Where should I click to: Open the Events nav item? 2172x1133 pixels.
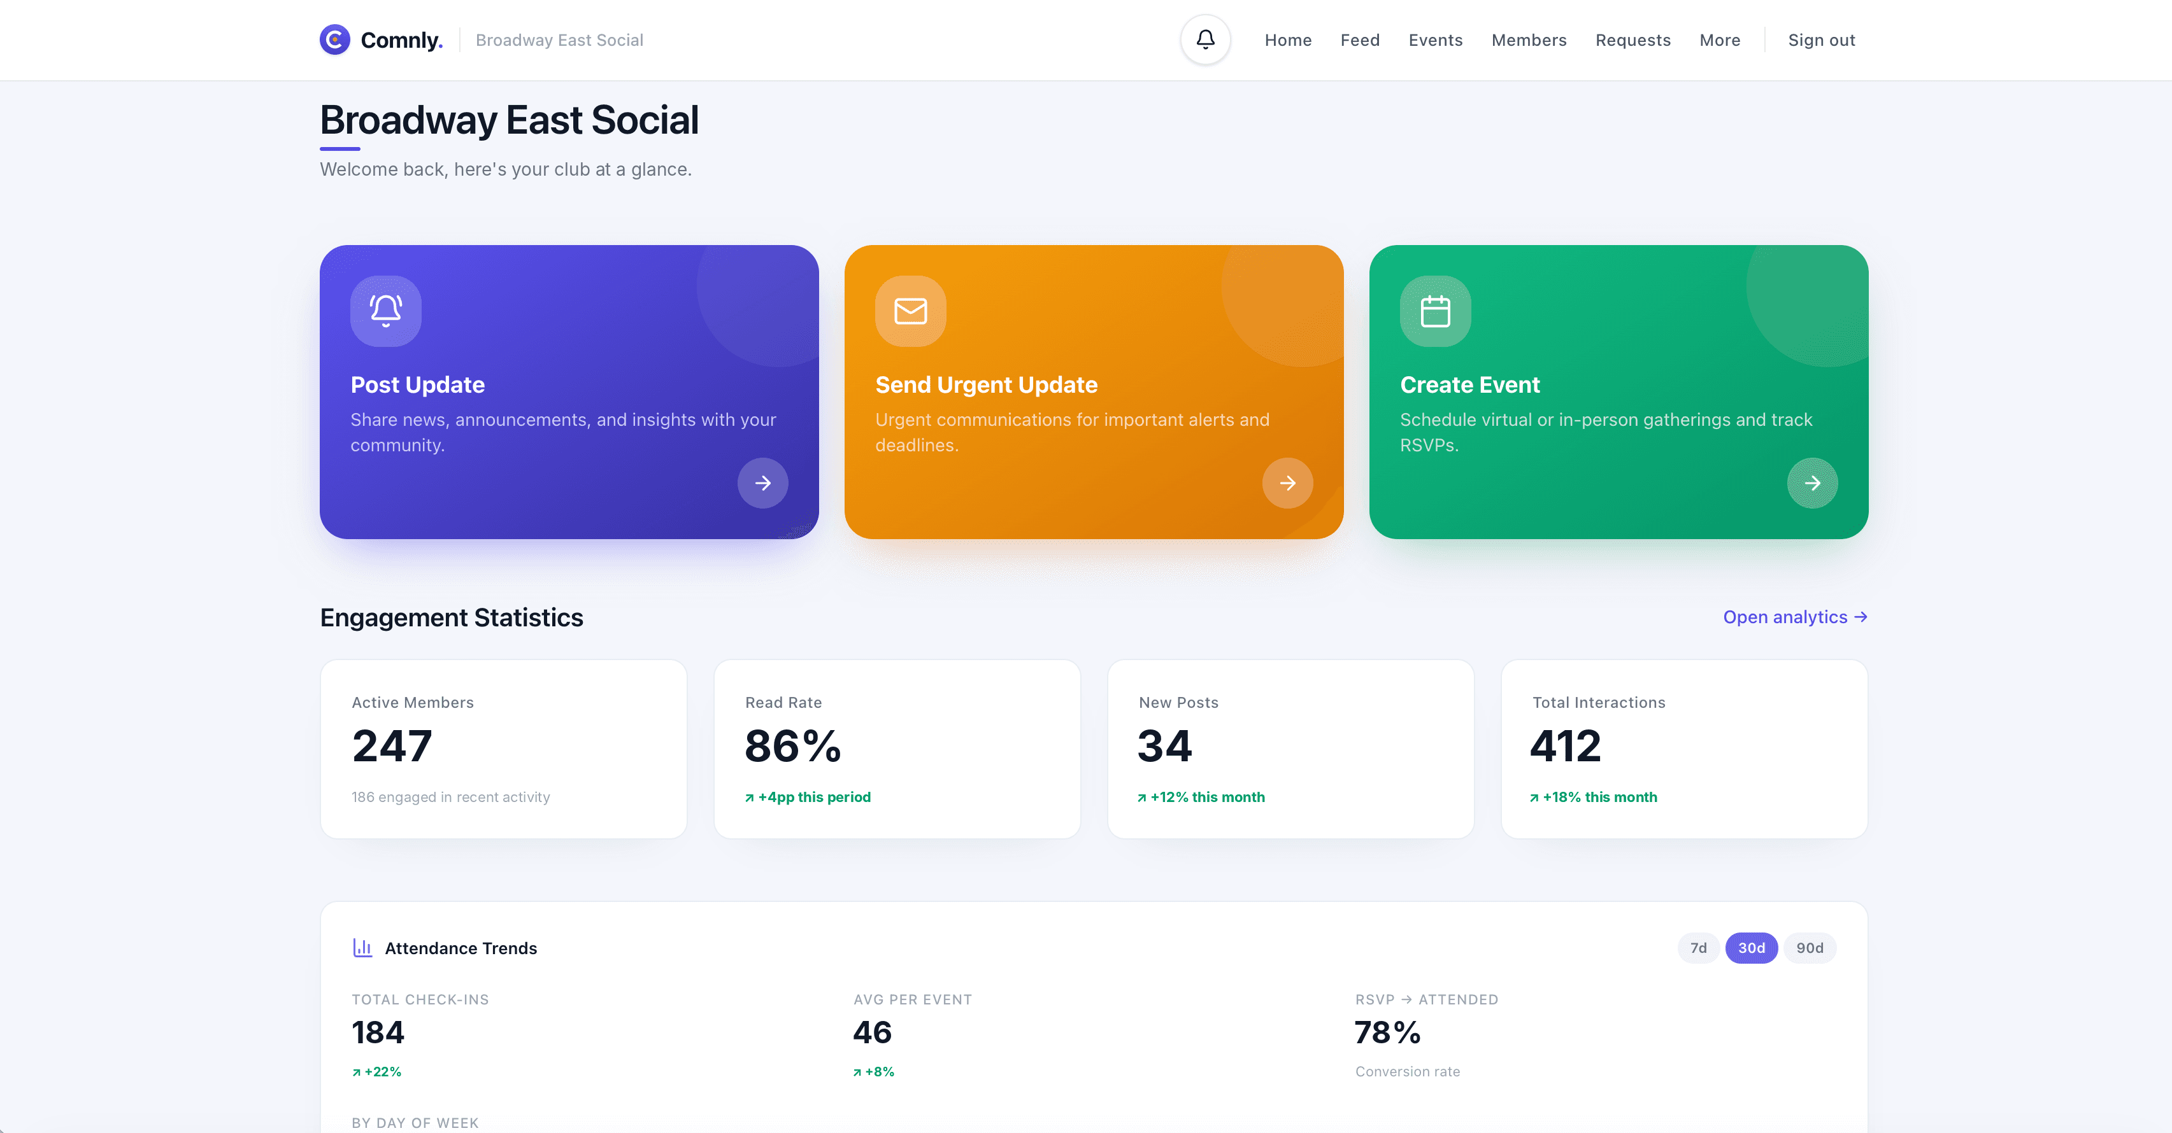(x=1435, y=39)
